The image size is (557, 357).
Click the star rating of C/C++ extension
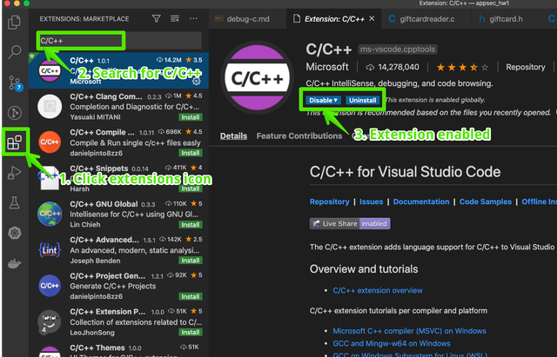[x=462, y=67]
